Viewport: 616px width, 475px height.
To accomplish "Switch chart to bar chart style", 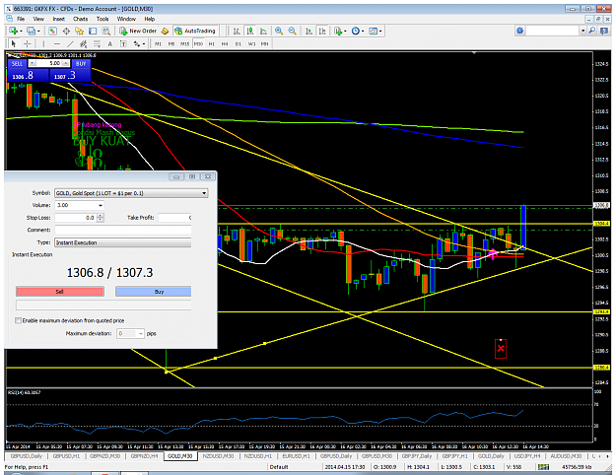I will (237, 31).
